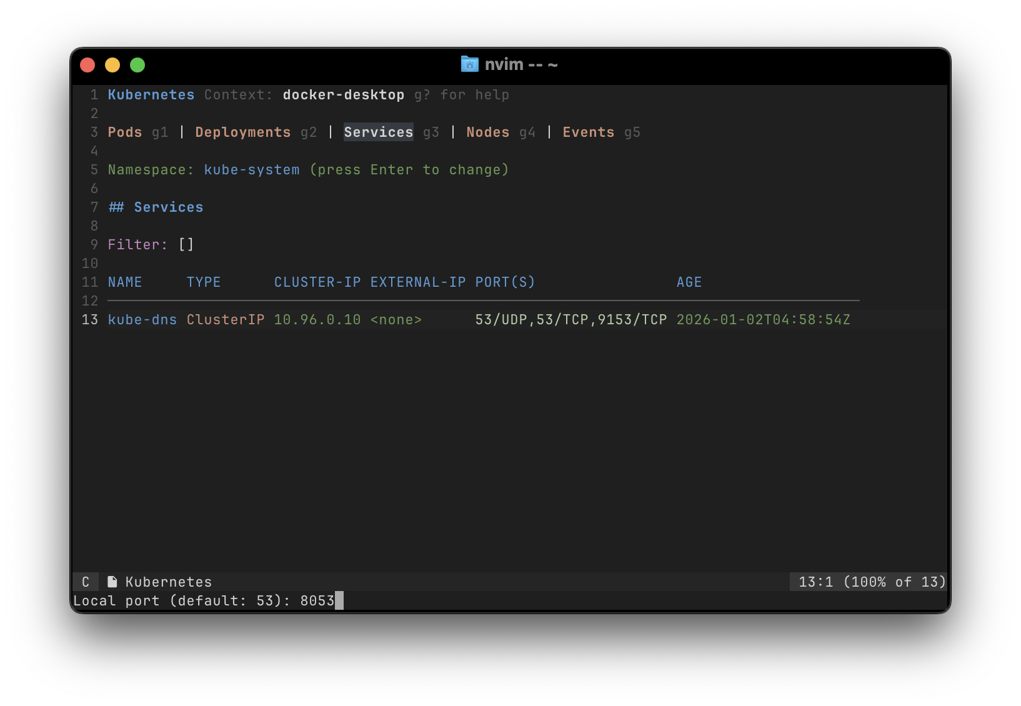Screen dimensions: 1021x706
Task: Switch to the Pods tab
Action: [x=125, y=132]
